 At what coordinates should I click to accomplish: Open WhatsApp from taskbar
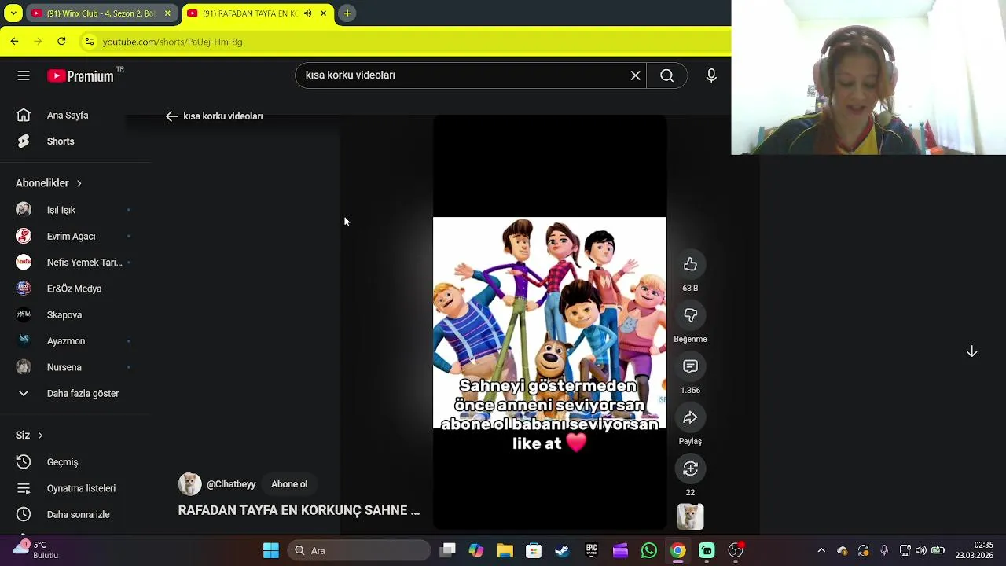(648, 551)
